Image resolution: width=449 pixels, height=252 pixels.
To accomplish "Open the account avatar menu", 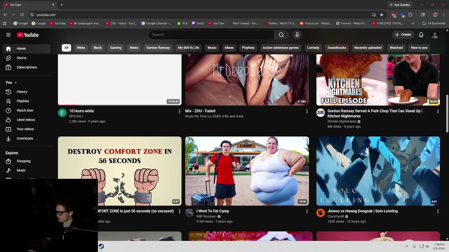I will [x=435, y=35].
